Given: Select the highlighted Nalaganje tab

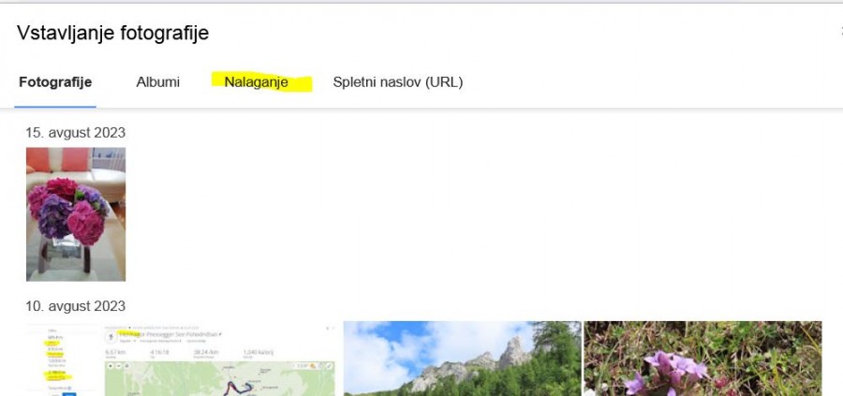Looking at the screenshot, I should coord(256,82).
